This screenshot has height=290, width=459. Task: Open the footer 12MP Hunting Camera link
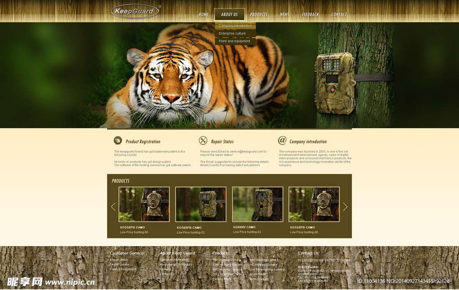coord(228,264)
